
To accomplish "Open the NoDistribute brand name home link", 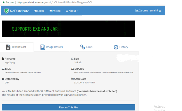I will coord(19,11).
